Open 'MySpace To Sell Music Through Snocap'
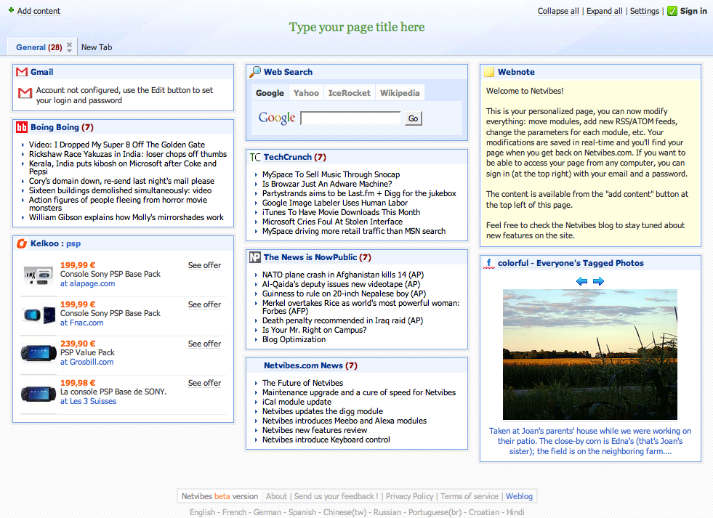The image size is (713, 518). (331, 174)
